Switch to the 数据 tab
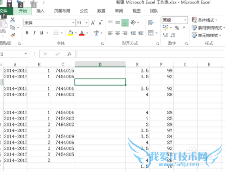 (101, 11)
